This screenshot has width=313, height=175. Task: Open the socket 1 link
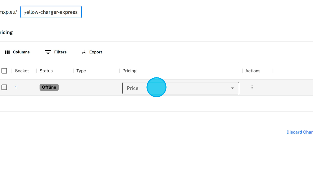(x=16, y=88)
